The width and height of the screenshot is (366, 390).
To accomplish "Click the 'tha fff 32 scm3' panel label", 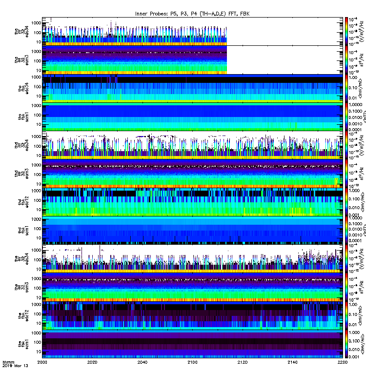I will pyautogui.click(x=21, y=60).
